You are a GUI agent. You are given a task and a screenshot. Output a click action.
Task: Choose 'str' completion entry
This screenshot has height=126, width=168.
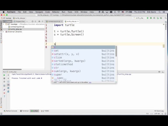click(83, 68)
